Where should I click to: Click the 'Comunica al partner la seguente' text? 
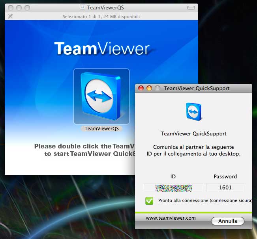point(193,147)
